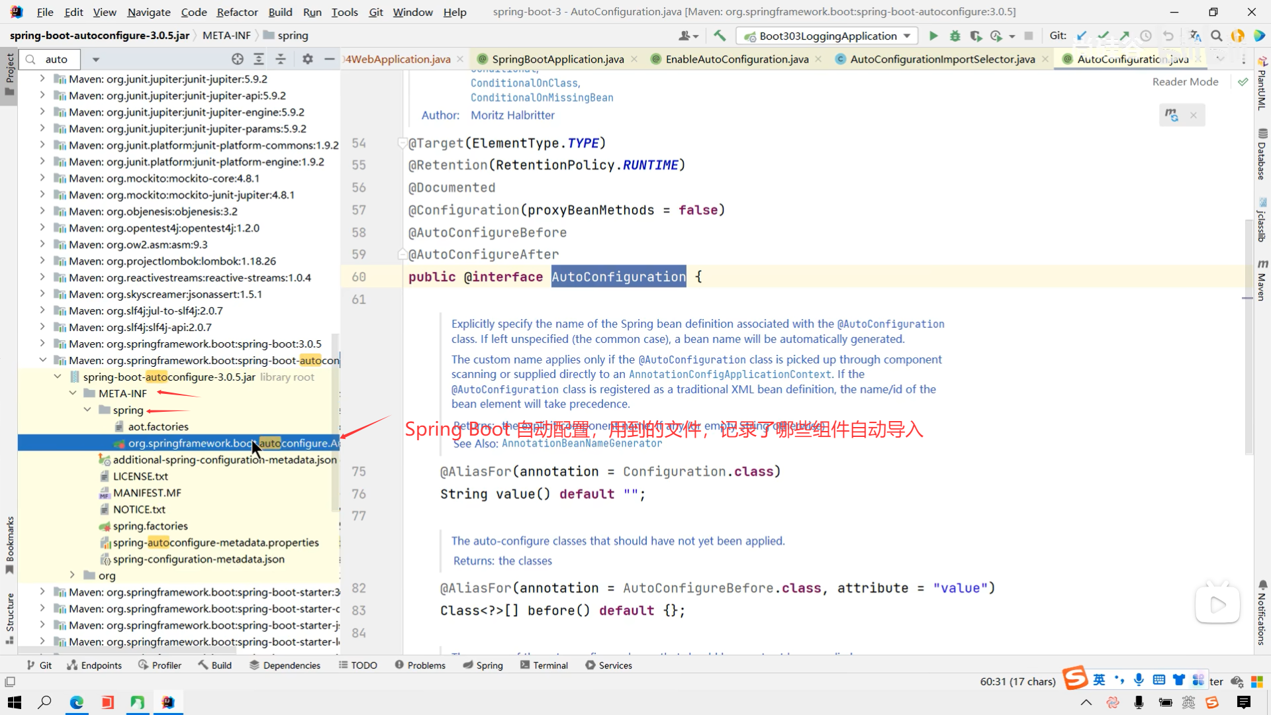Click the Debug bug icon

955,36
